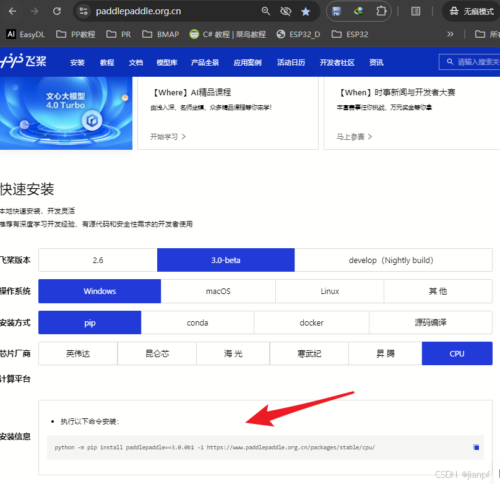Viewport: 500px width, 484px height.
Task: Select 海光 chip vendor
Action: pos(233,353)
